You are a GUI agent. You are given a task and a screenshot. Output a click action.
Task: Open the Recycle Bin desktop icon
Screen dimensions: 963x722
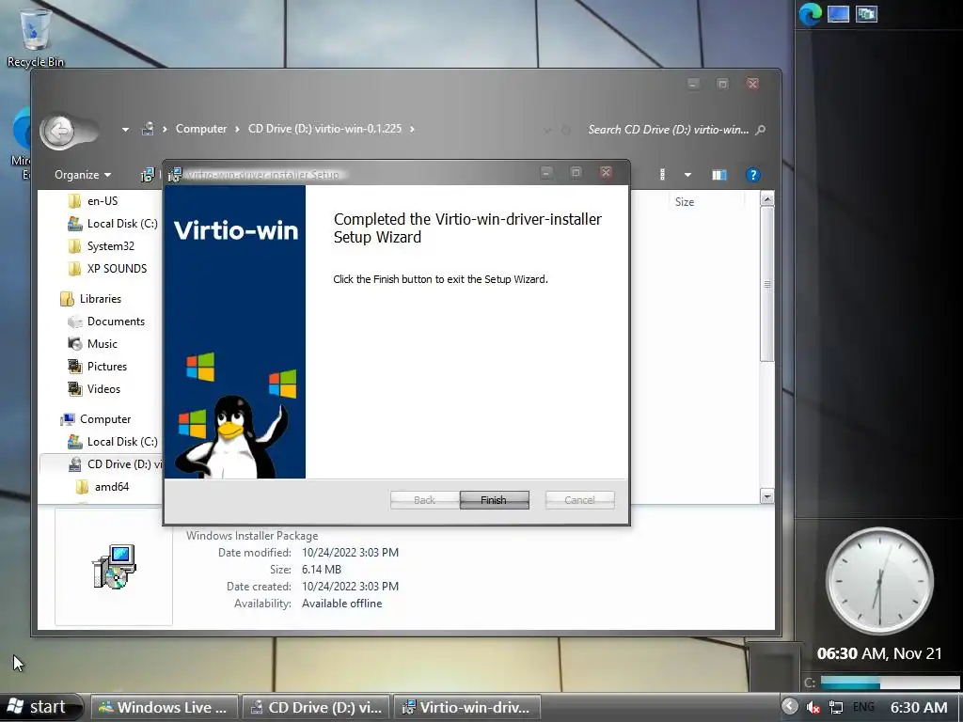click(x=36, y=37)
